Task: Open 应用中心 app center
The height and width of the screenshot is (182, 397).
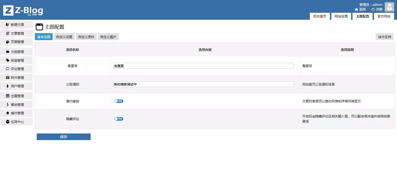Action: pyautogui.click(x=16, y=122)
